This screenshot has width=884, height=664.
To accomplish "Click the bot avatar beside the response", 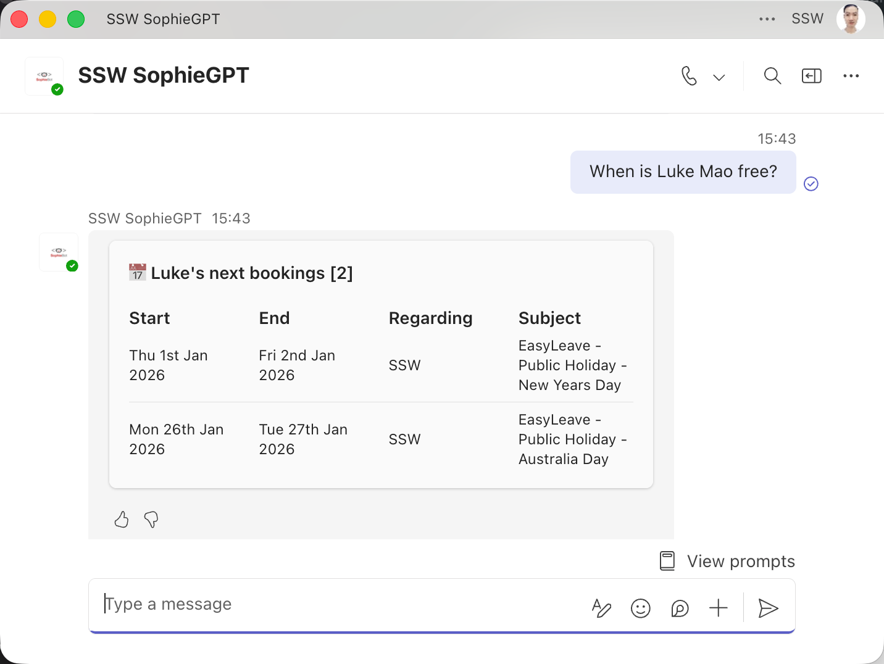I will pos(59,252).
